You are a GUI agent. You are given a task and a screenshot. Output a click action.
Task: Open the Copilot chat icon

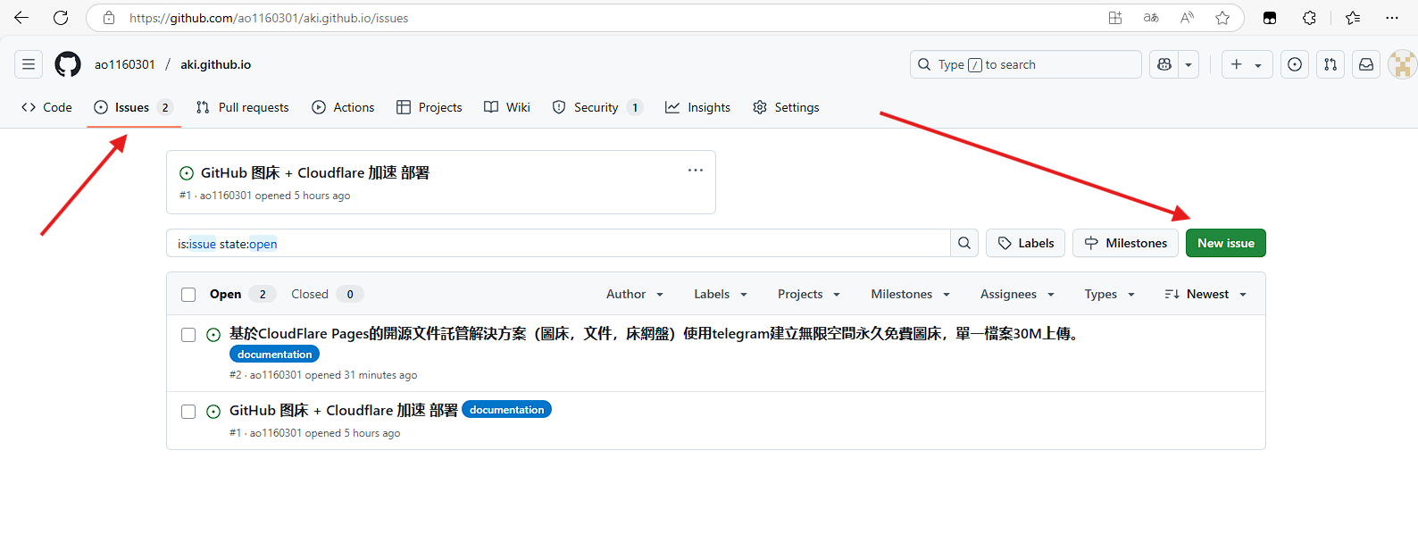[x=1164, y=64]
